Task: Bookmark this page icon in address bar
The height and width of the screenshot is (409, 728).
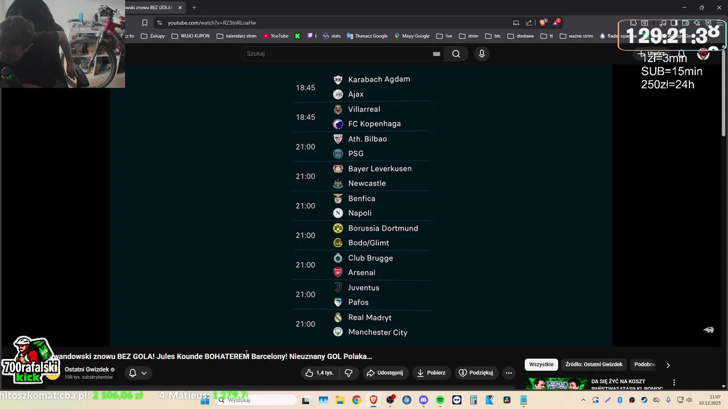Action: pos(144,23)
